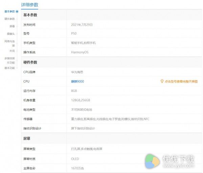Select the 不可拆卸式电池 value

pyautogui.click(x=82, y=110)
